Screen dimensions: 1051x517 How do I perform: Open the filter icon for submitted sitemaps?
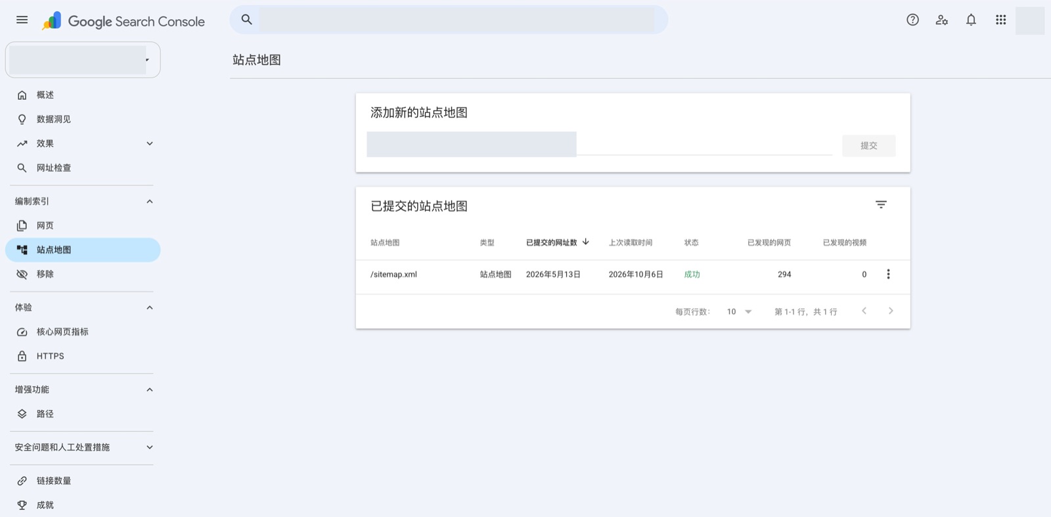click(x=881, y=205)
